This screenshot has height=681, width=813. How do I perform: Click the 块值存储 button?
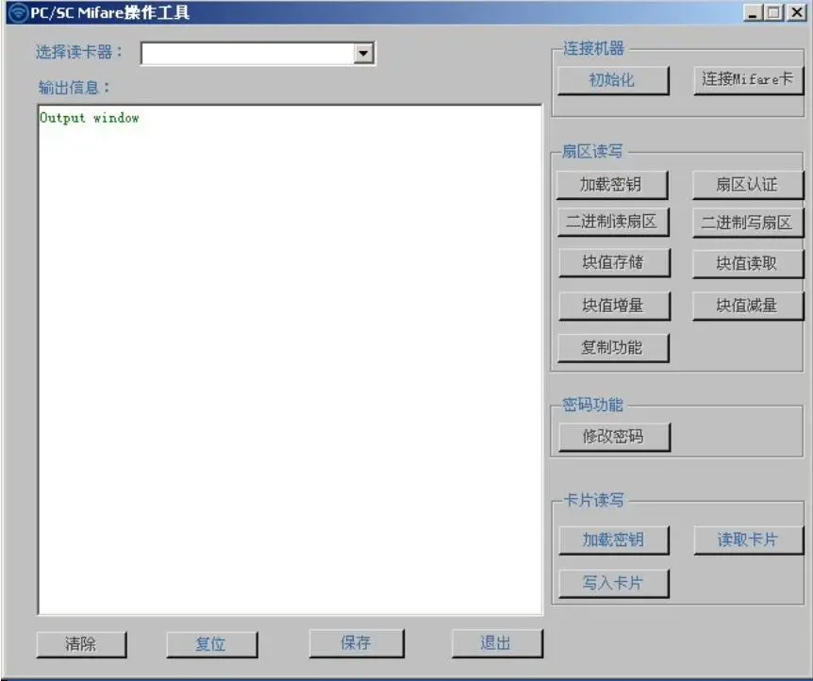point(614,263)
